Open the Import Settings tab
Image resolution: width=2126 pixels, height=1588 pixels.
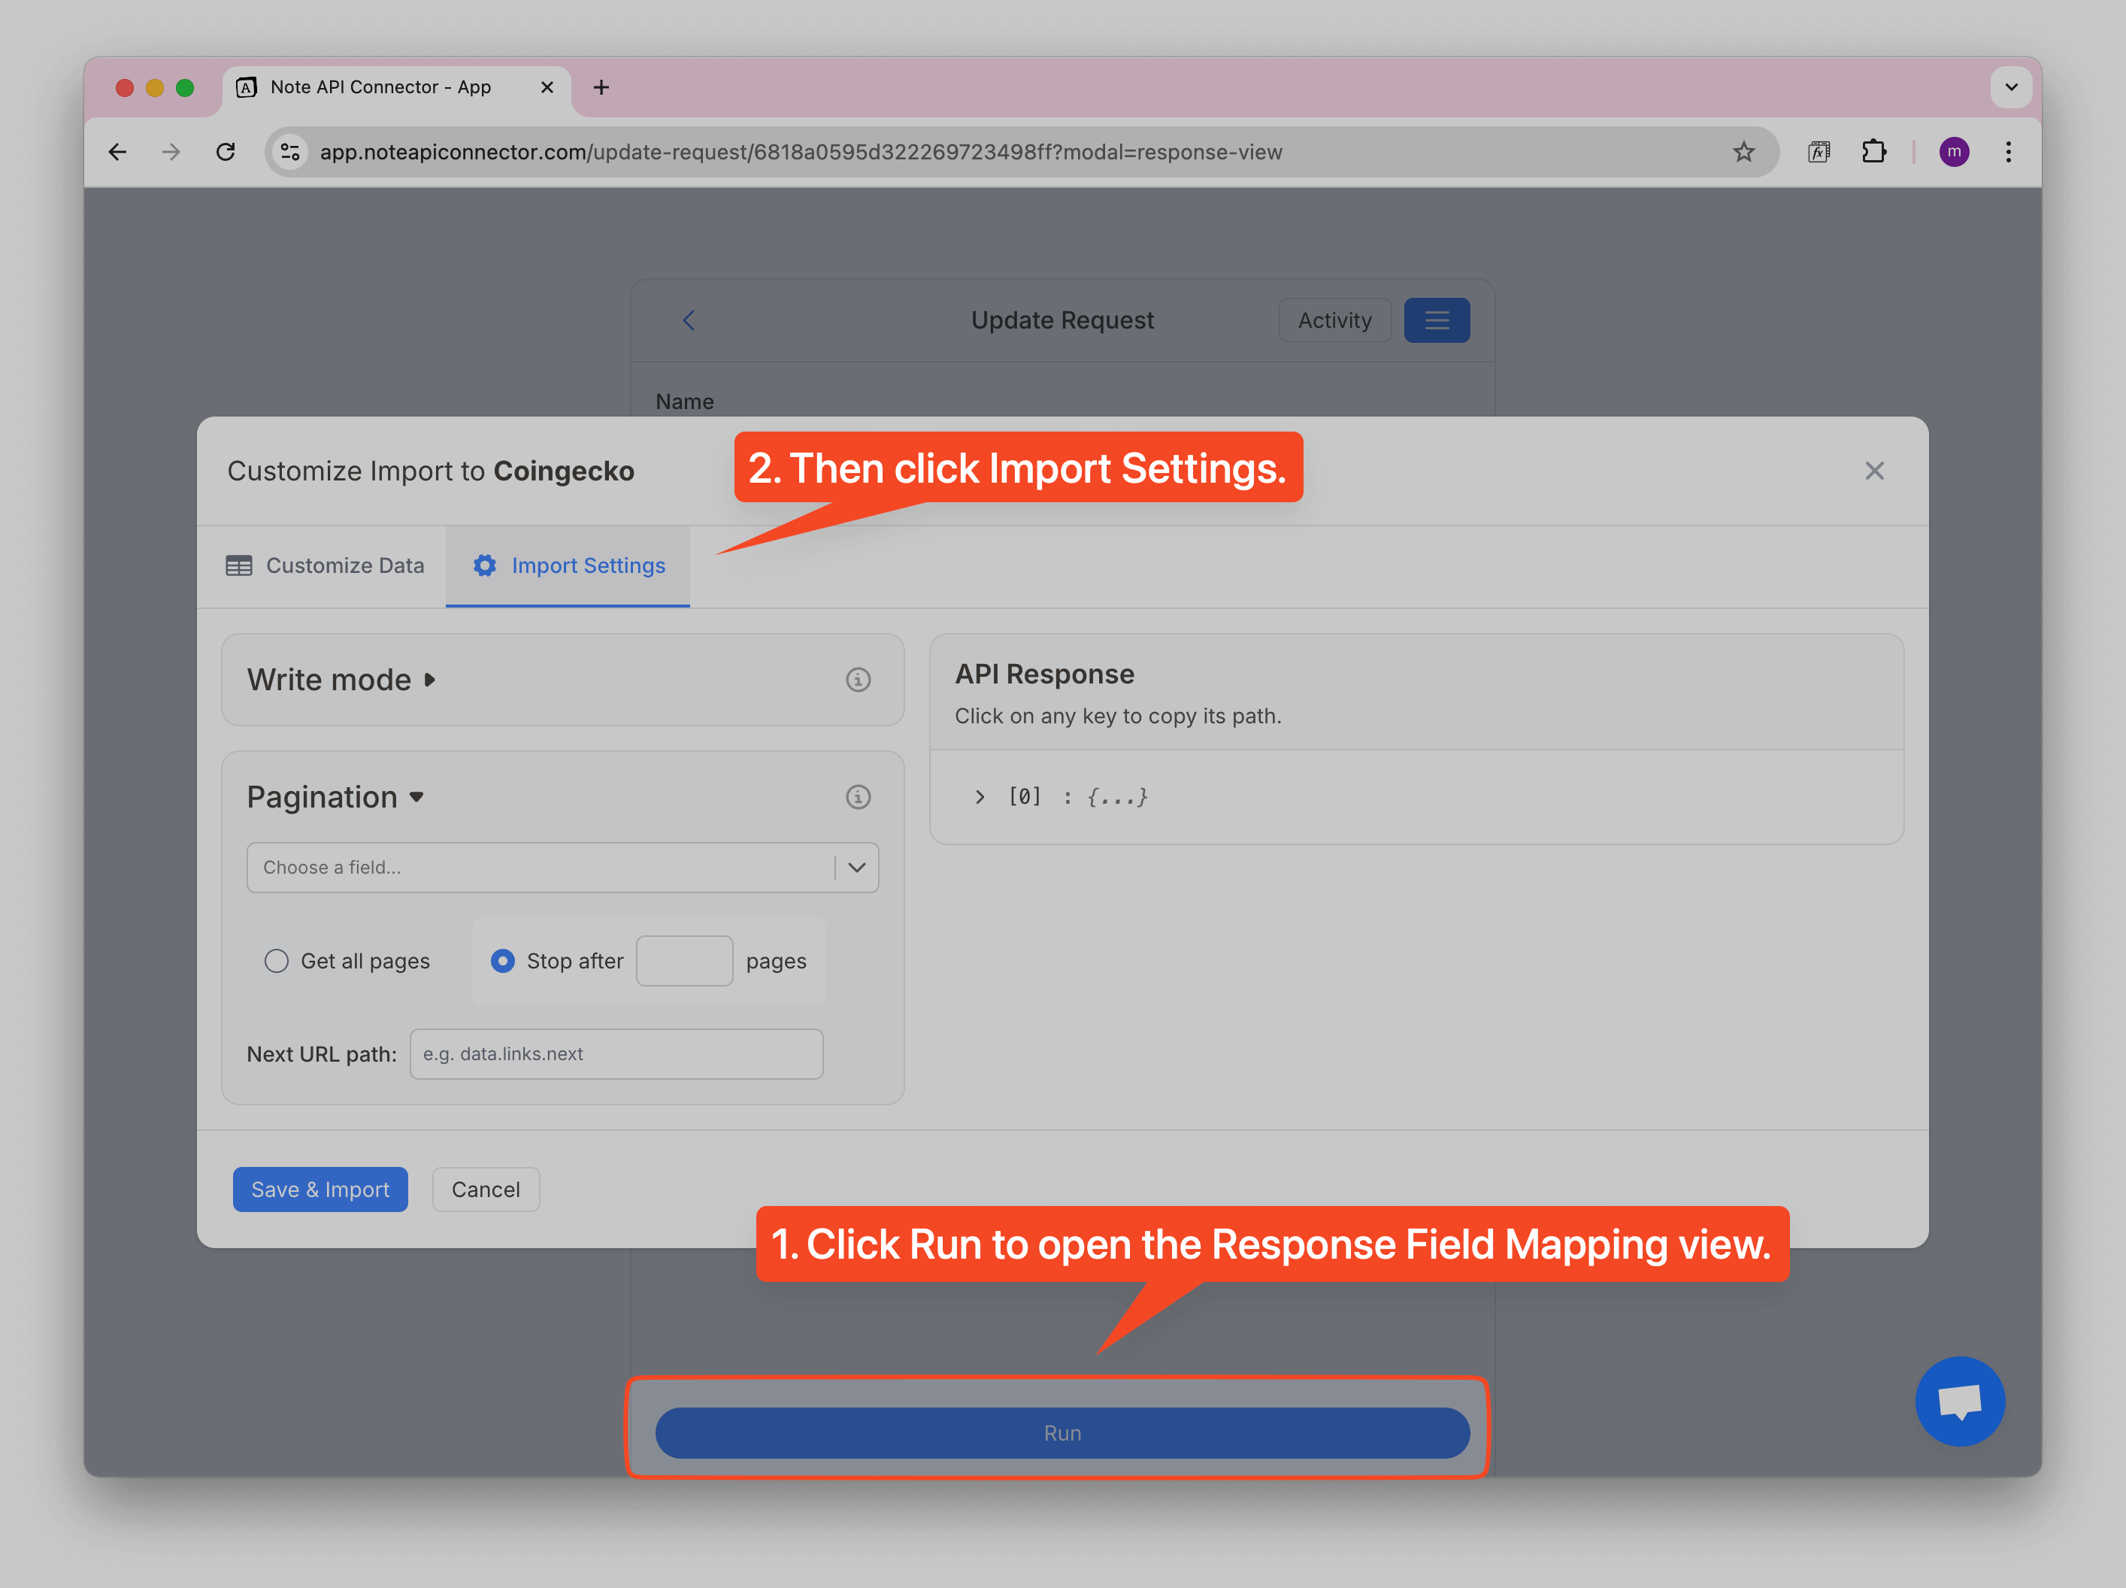pos(569,566)
